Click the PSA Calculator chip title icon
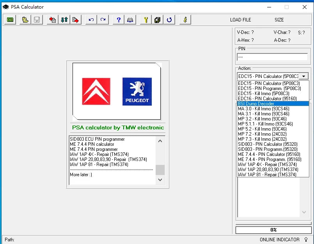The width and height of the screenshot is (314, 244). click(5, 7)
